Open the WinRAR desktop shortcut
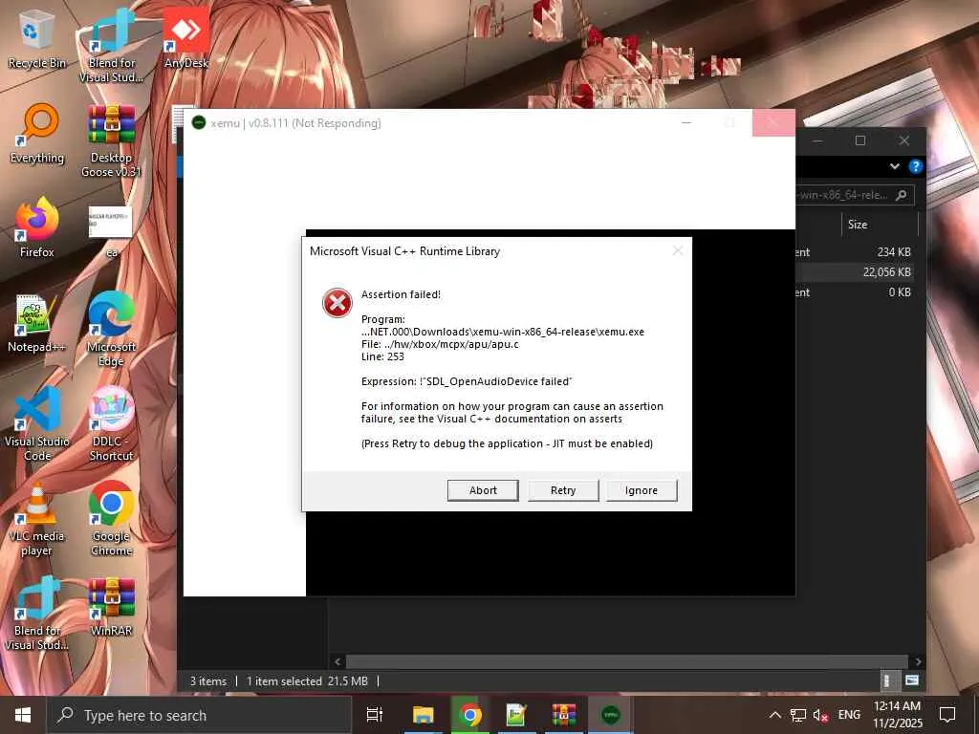The width and height of the screenshot is (979, 734). [x=111, y=607]
